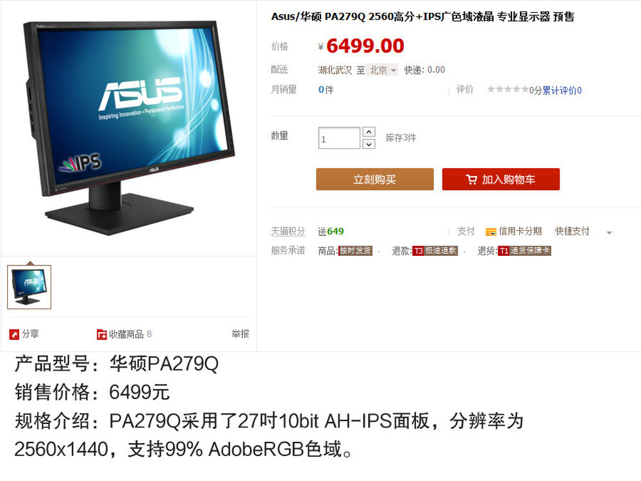This screenshot has height=481, width=641.
Task: Click the 按时发货 service badge
Action: pos(355,251)
